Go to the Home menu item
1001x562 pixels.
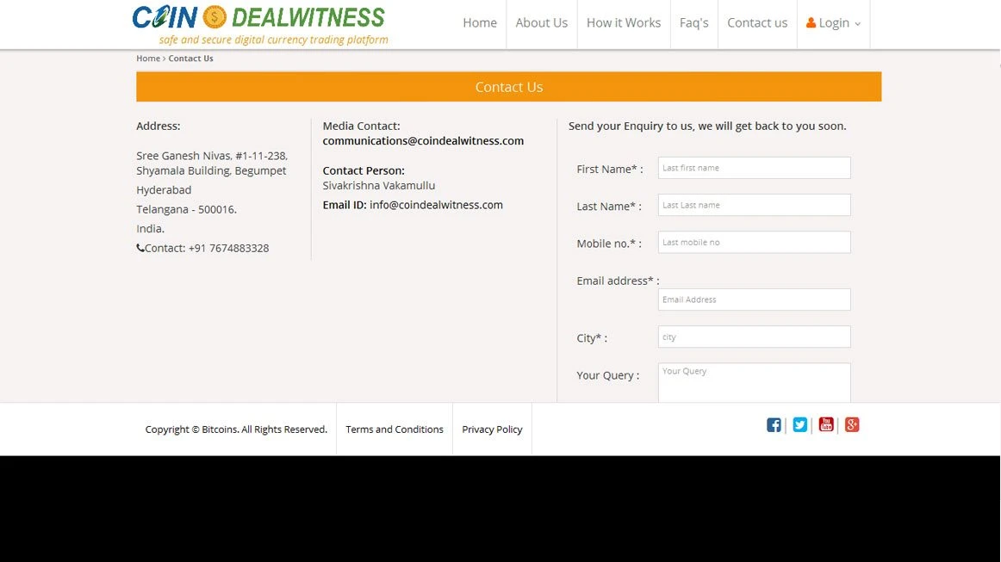click(480, 23)
